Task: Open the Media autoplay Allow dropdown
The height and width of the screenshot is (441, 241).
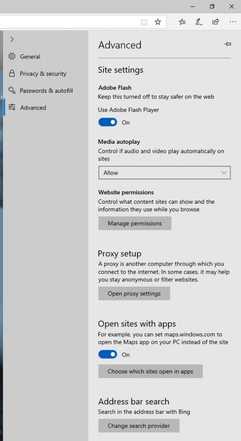Action: click(165, 173)
